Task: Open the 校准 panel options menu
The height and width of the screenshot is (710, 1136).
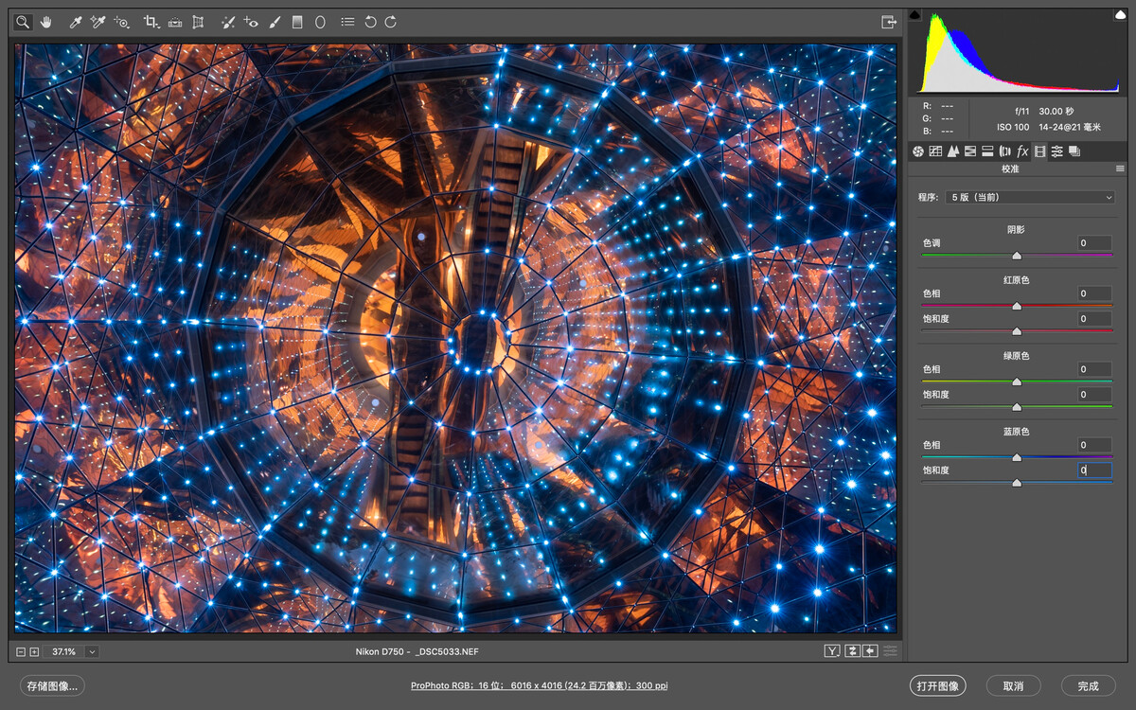Action: click(1120, 169)
